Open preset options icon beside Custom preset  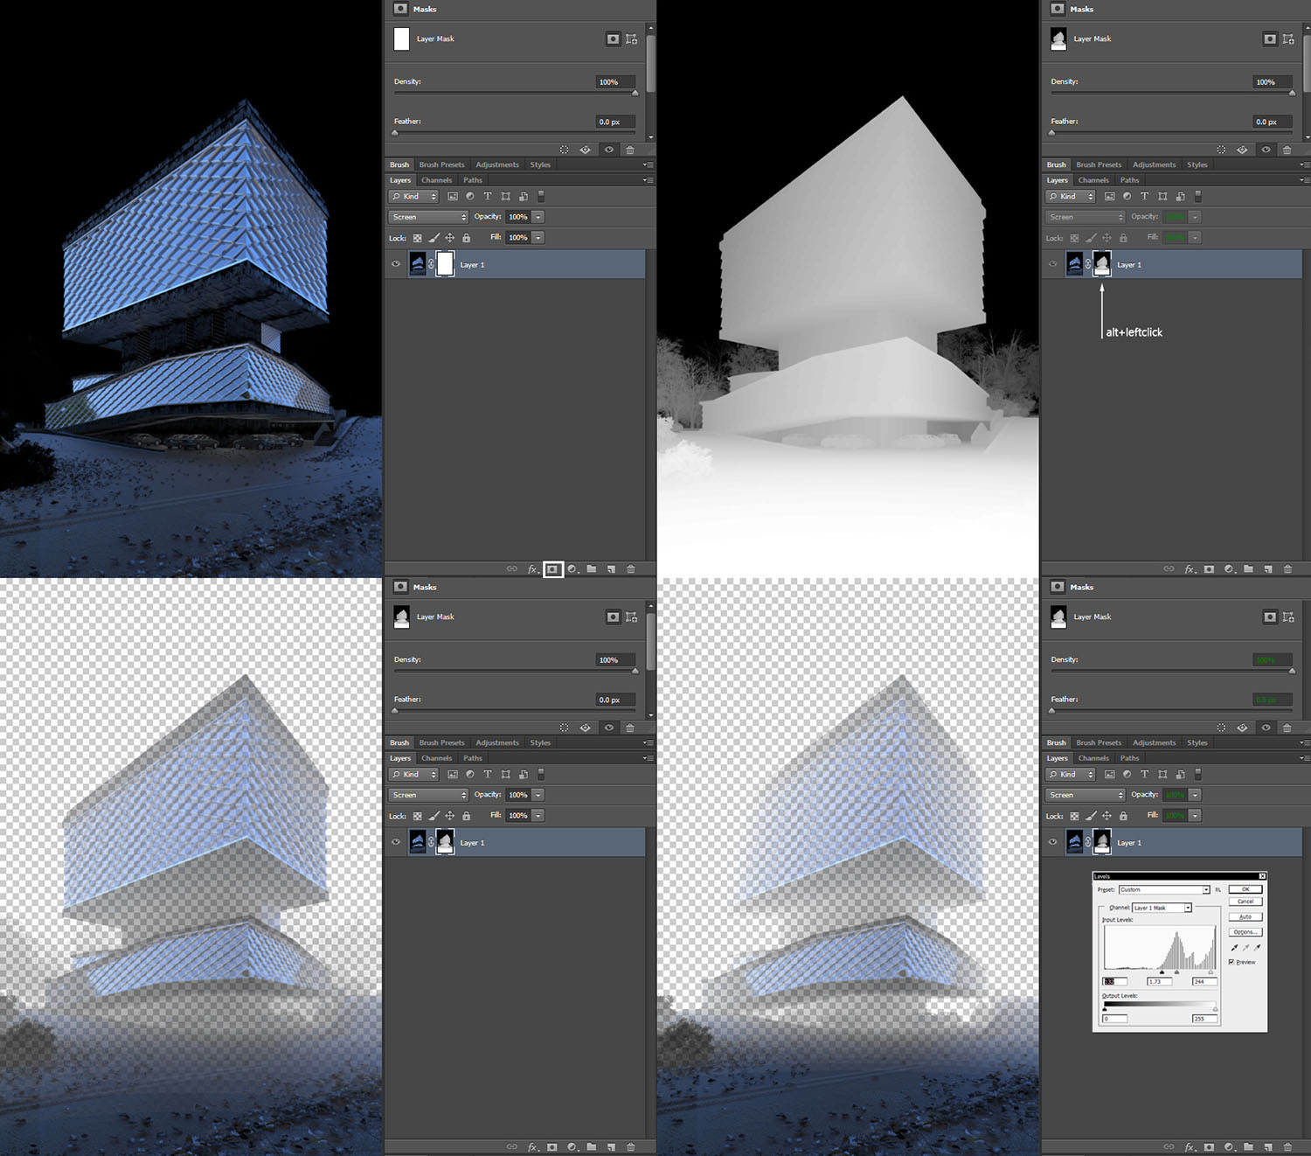tap(1217, 890)
